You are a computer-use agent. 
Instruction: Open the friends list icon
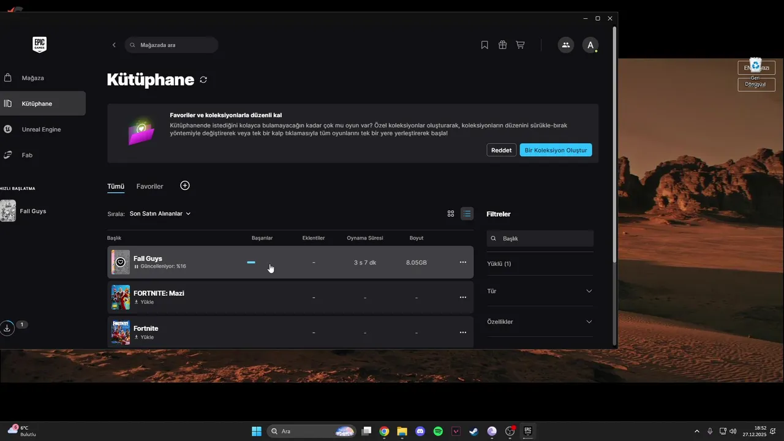[x=566, y=45]
